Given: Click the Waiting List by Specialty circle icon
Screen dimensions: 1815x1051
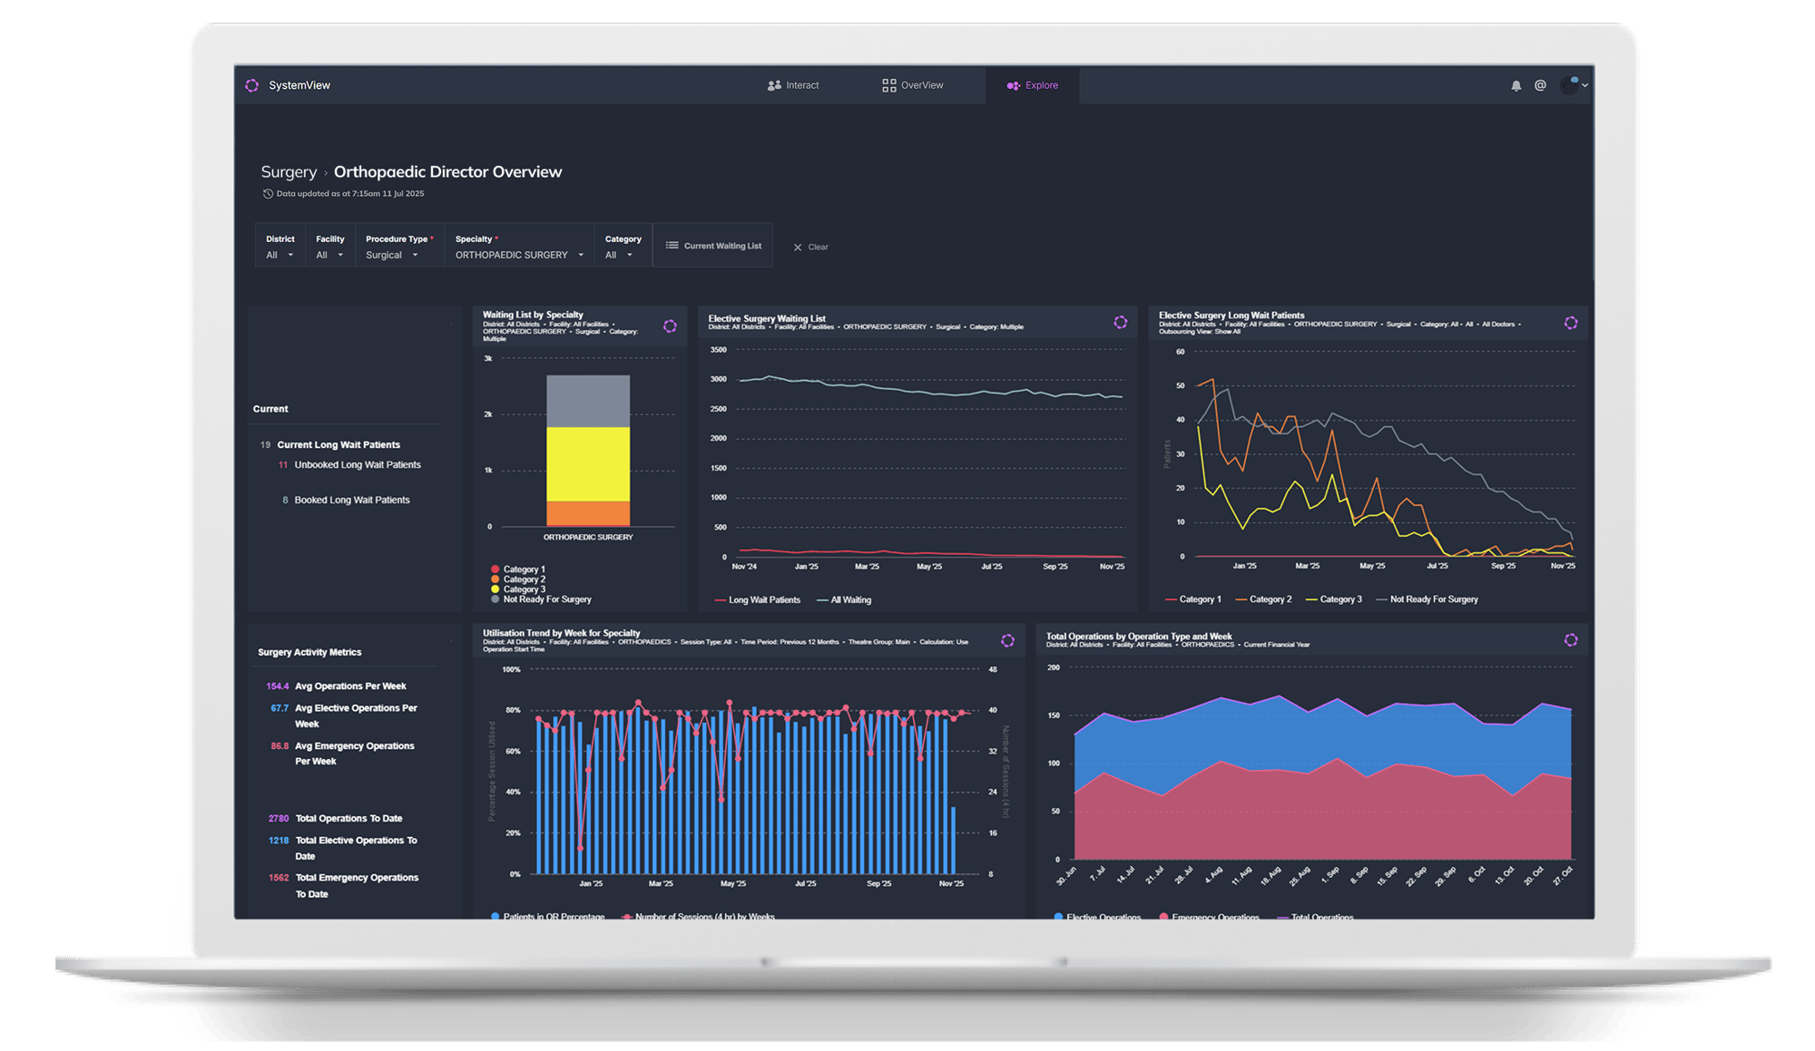Looking at the screenshot, I should tap(670, 326).
